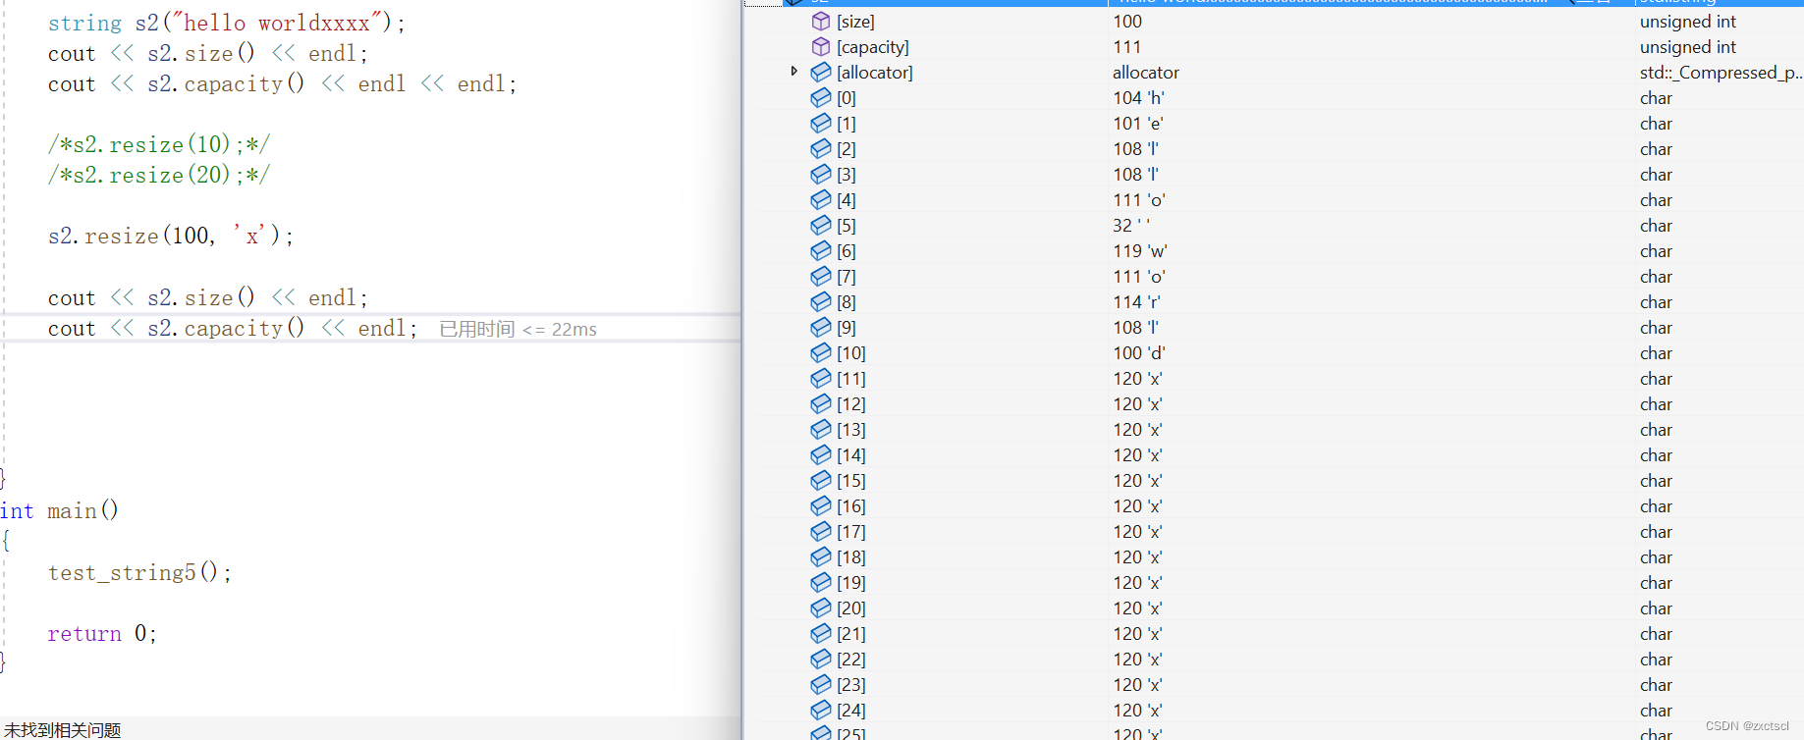Click the char type of element [0]

[x=1656, y=98]
